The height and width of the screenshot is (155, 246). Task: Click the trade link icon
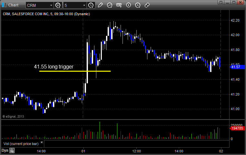click(147, 5)
